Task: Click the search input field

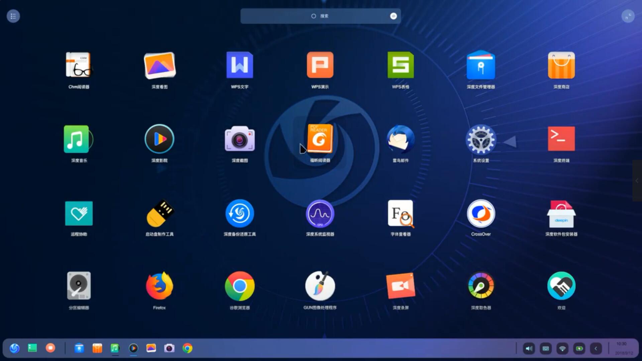Action: click(x=321, y=16)
